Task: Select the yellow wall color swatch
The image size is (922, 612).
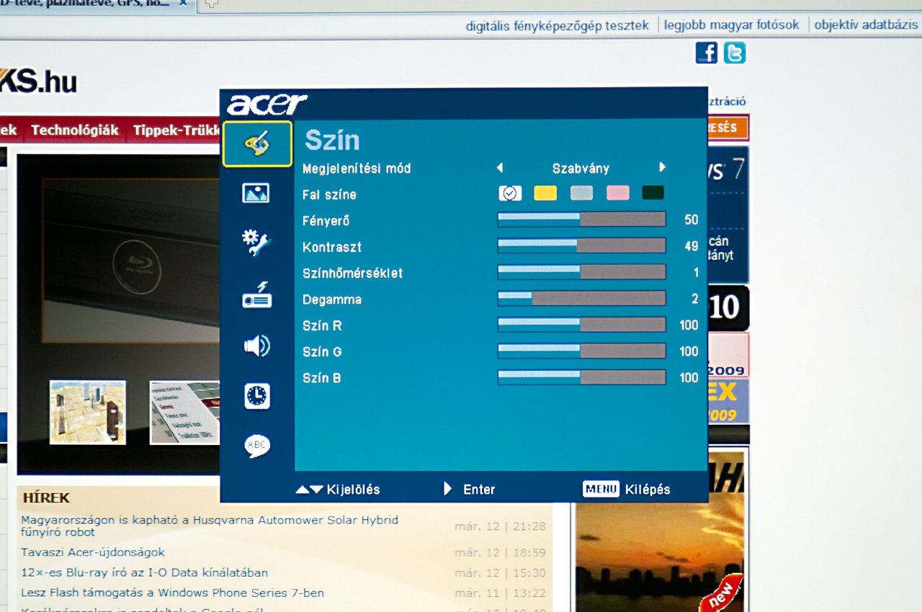Action: [545, 193]
